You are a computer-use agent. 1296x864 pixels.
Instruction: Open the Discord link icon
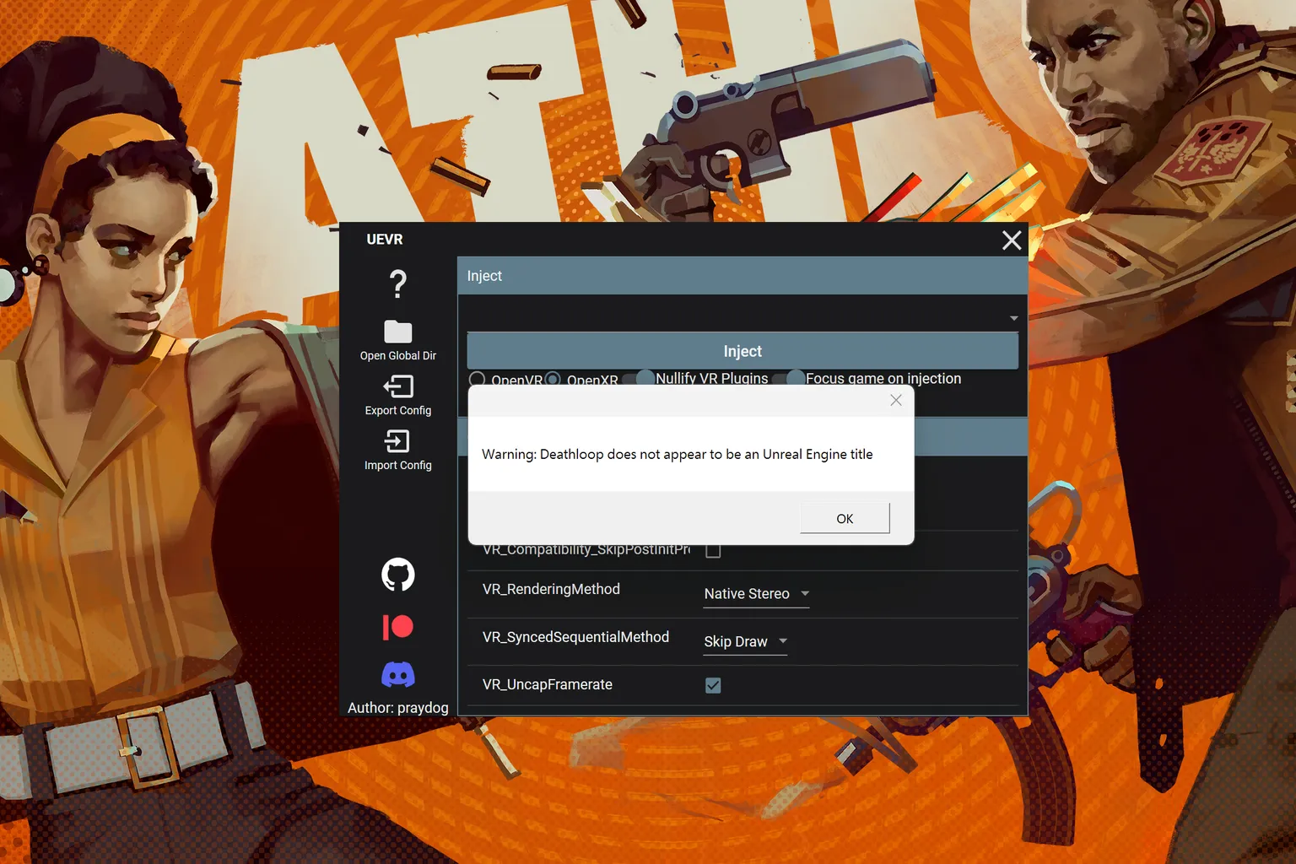[398, 675]
